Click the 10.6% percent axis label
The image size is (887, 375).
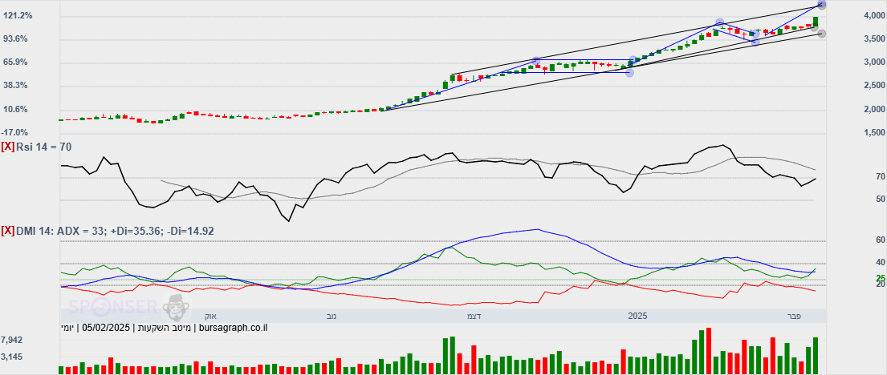18,109
